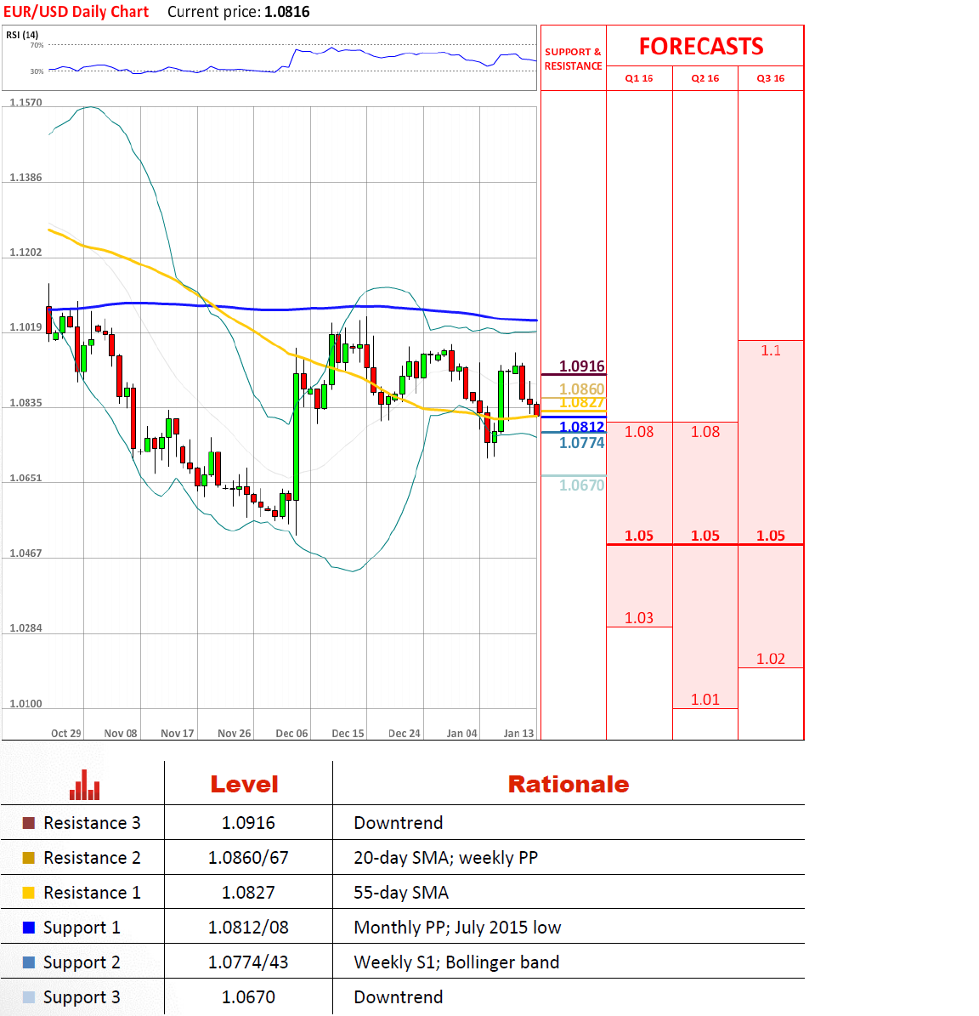Click the 1.1202 price axis label
This screenshot has width=979, height=1016.
pyautogui.click(x=25, y=253)
